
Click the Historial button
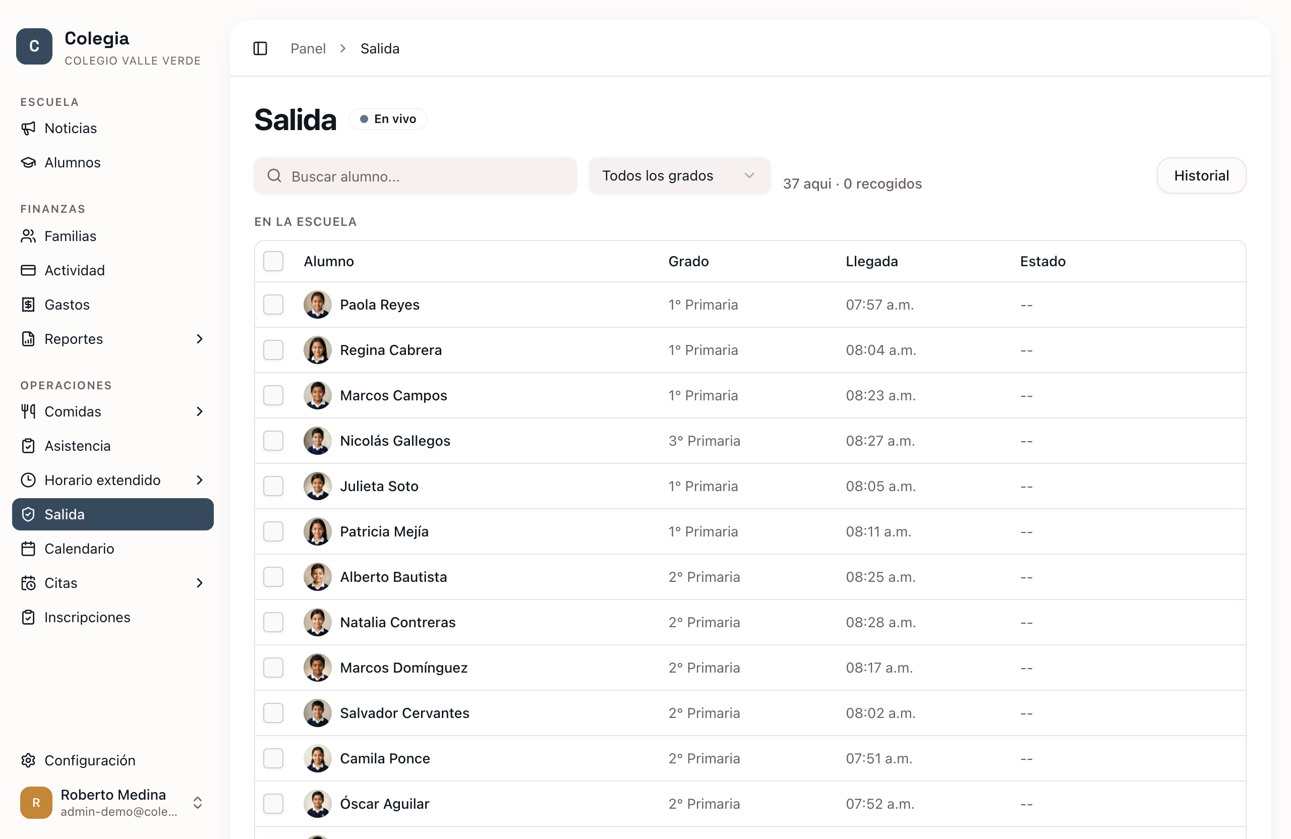point(1201,176)
